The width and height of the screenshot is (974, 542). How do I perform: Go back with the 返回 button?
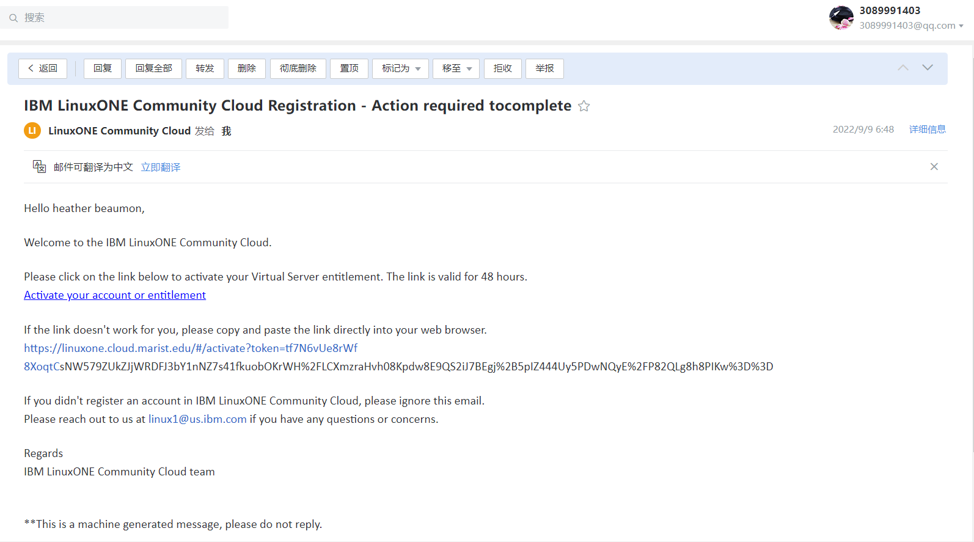point(43,68)
